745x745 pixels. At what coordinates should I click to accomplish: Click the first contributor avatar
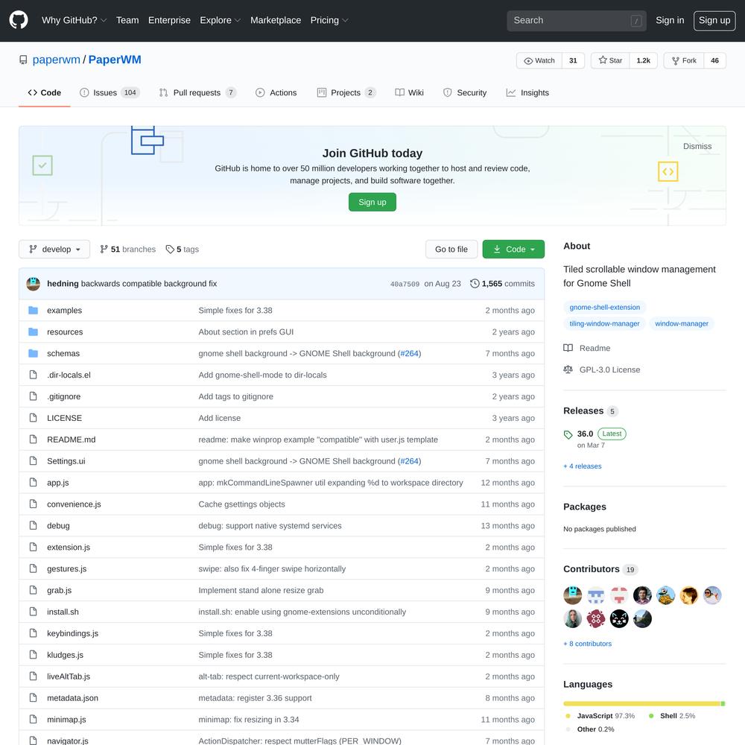pos(572,595)
